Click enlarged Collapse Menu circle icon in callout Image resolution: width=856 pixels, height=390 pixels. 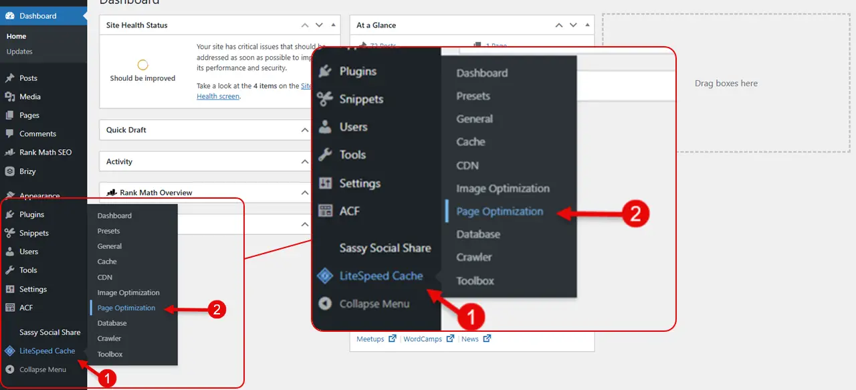point(325,304)
